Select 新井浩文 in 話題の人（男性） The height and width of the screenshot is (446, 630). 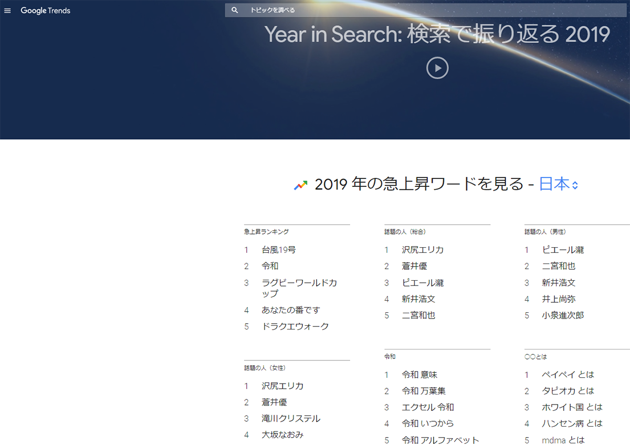[x=559, y=283]
